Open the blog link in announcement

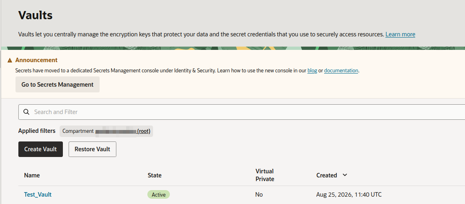[312, 71]
